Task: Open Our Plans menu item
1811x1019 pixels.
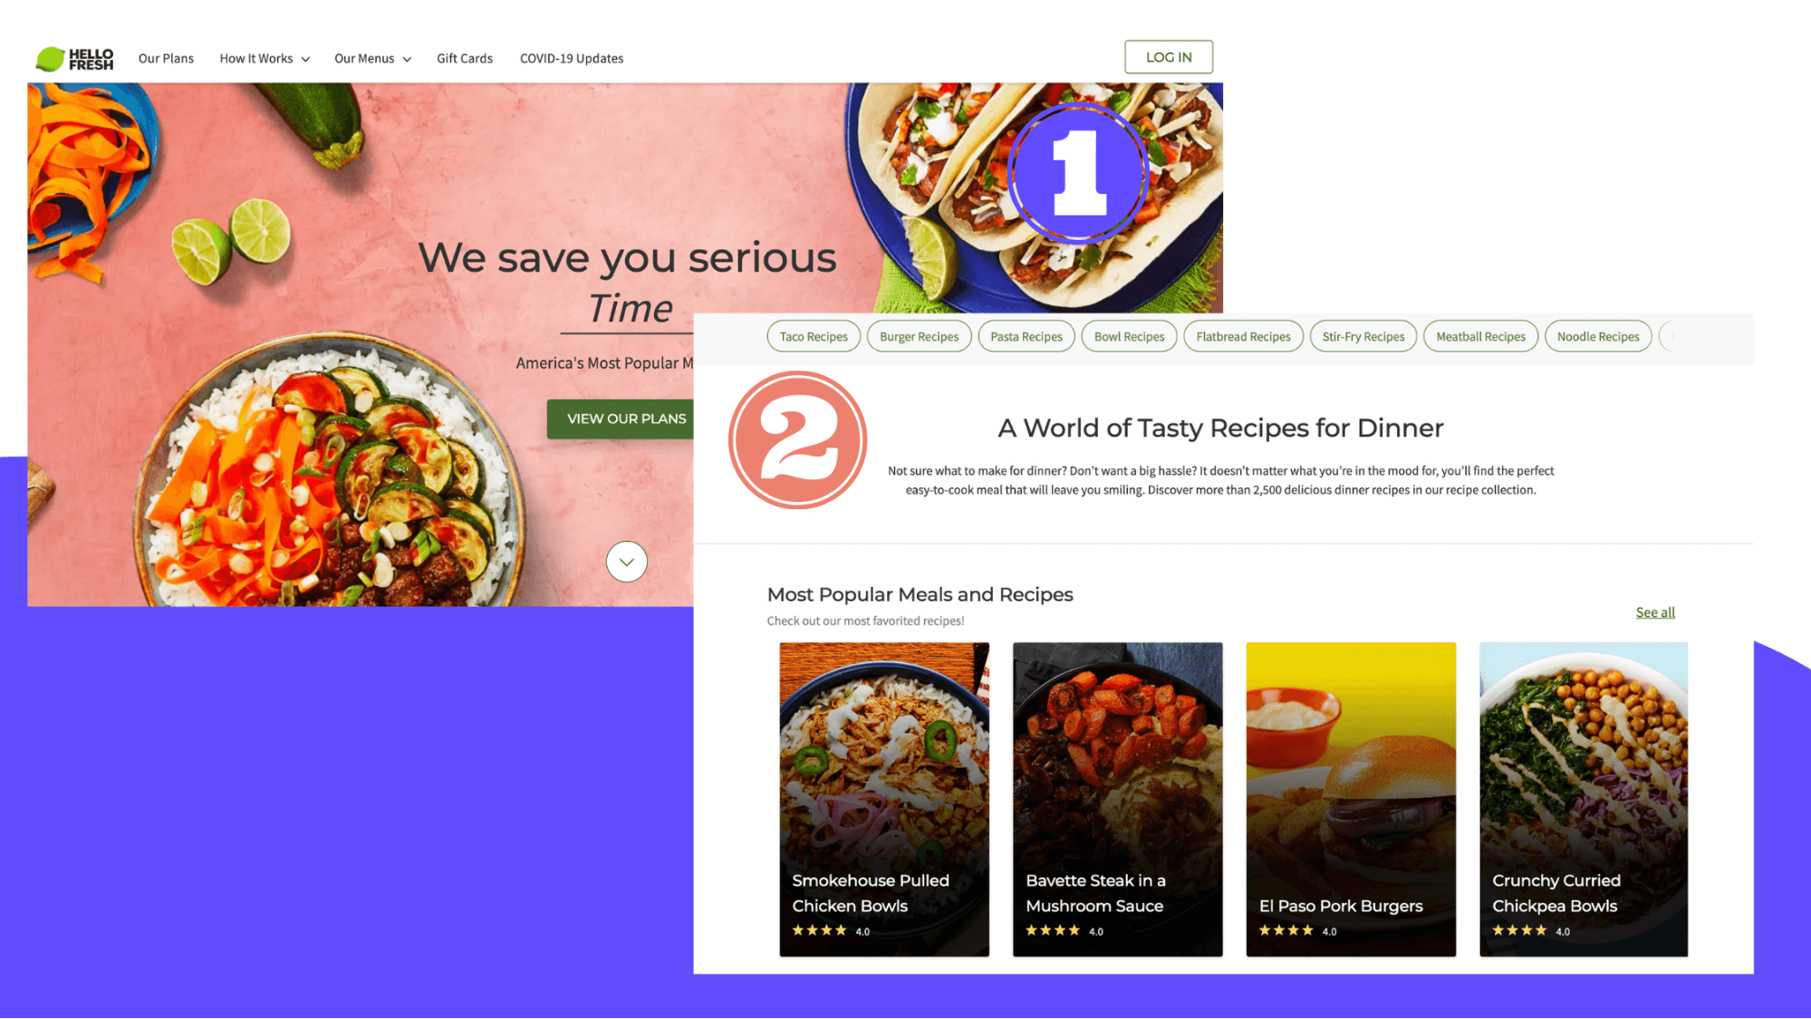Action: pyautogui.click(x=166, y=57)
